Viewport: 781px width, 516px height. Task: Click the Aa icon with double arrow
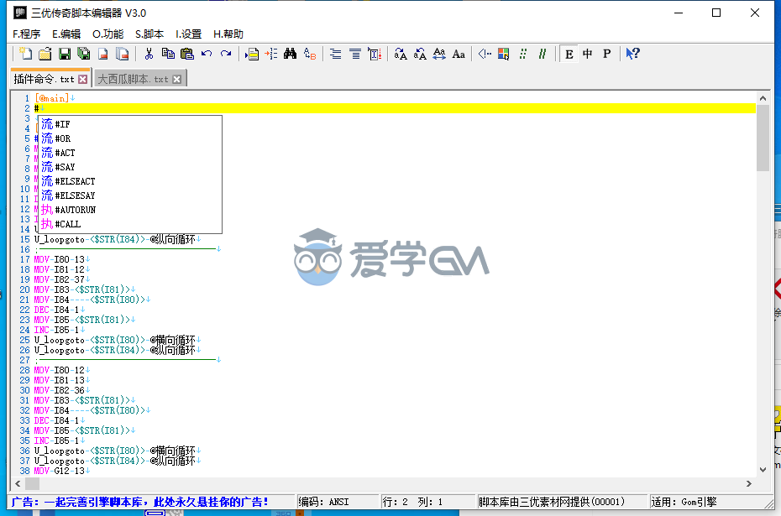439,54
